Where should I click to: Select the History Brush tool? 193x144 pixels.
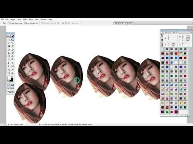pos(12,53)
